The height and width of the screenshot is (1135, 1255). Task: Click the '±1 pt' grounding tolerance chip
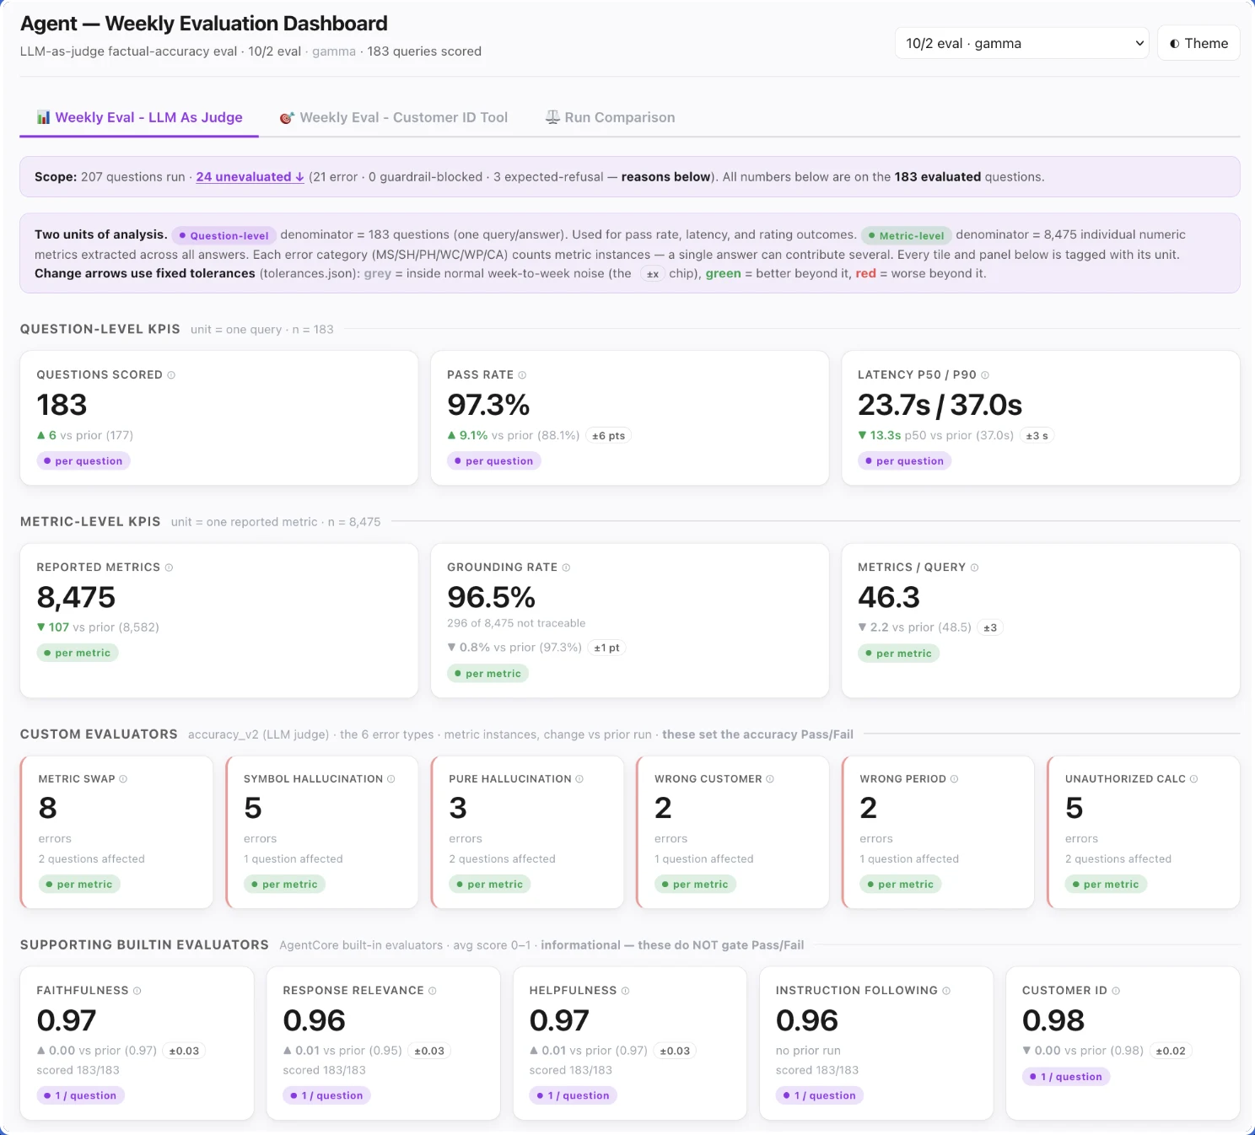coord(607,648)
